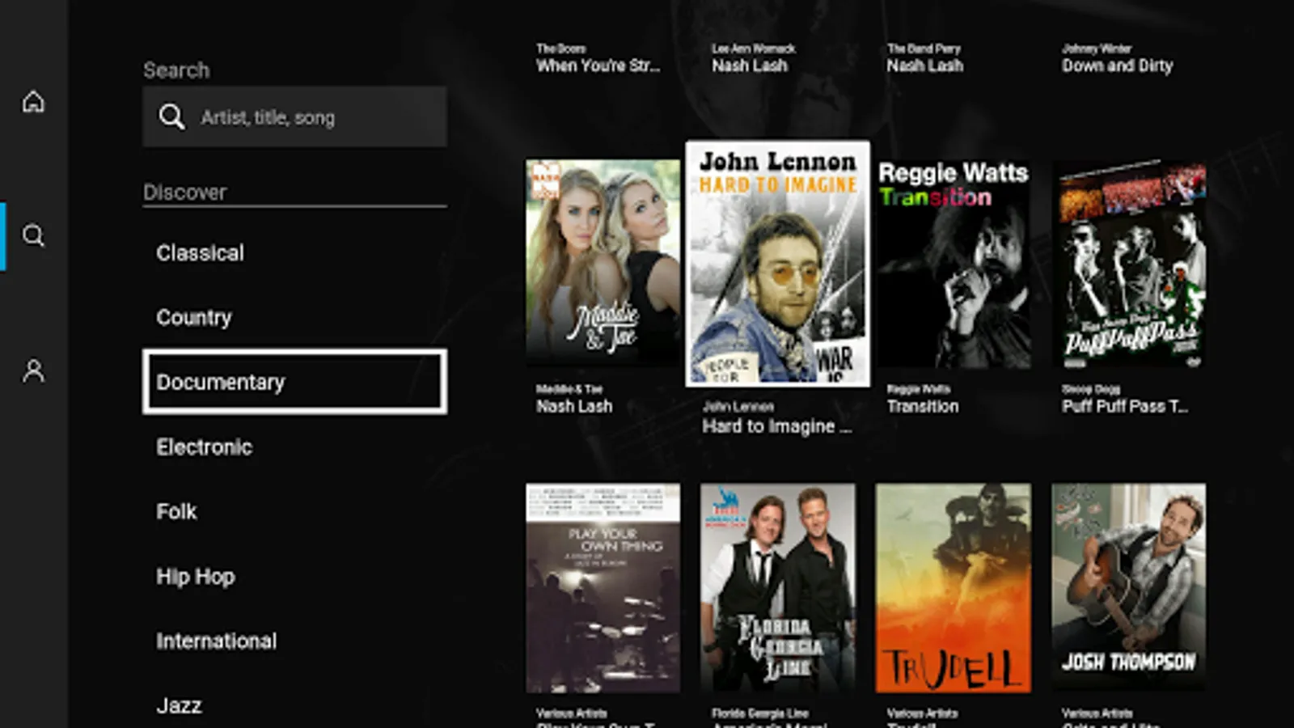Select Lee Ann Womack's "Nash Lash" title
The height and width of the screenshot is (728, 1294).
coord(750,66)
